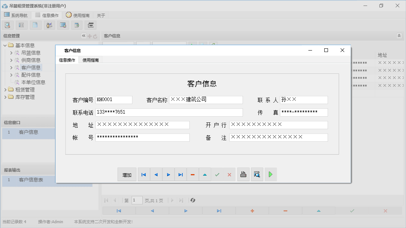The image size is (406, 228).
Task: Click the window export toolbar icon
Action: 77,25
